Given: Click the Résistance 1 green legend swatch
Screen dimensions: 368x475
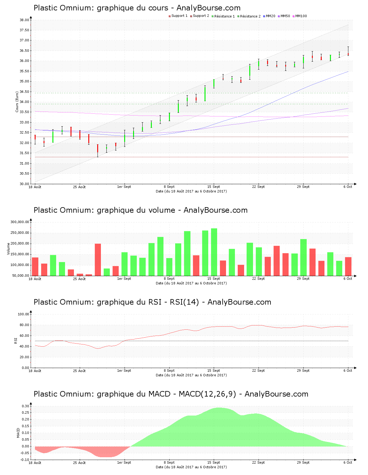Looking at the screenshot, I should (213, 16).
